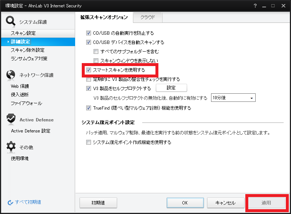This screenshot has width=291, height=214.
Task: Click the globe icon beside ネットワーク保護
Action: 11,75
